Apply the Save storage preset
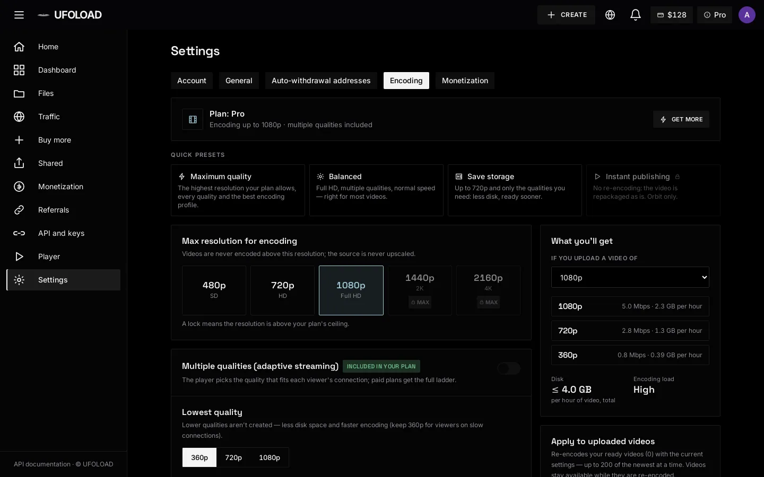 [515, 190]
